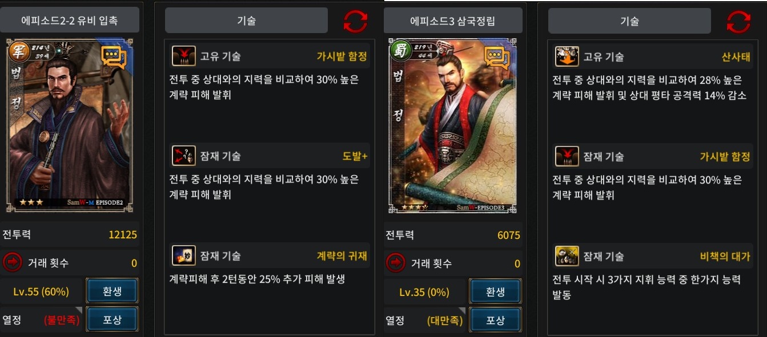The image size is (767, 337).
Task: Open 에피소드3 삼국정립 tab header
Action: (x=453, y=21)
